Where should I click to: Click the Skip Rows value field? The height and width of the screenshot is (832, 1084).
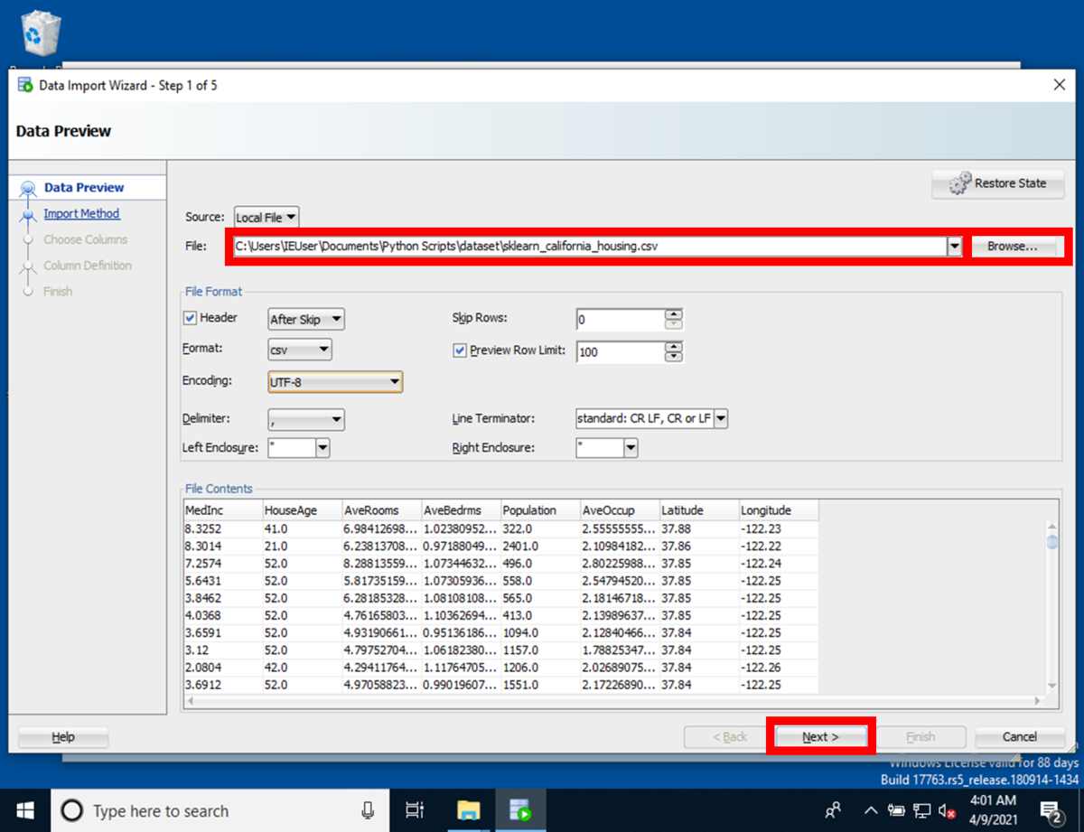[x=620, y=320]
